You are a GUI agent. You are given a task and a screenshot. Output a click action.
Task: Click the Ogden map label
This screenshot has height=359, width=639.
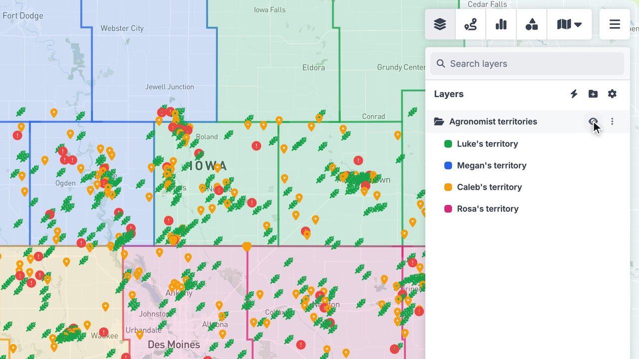[x=65, y=183]
